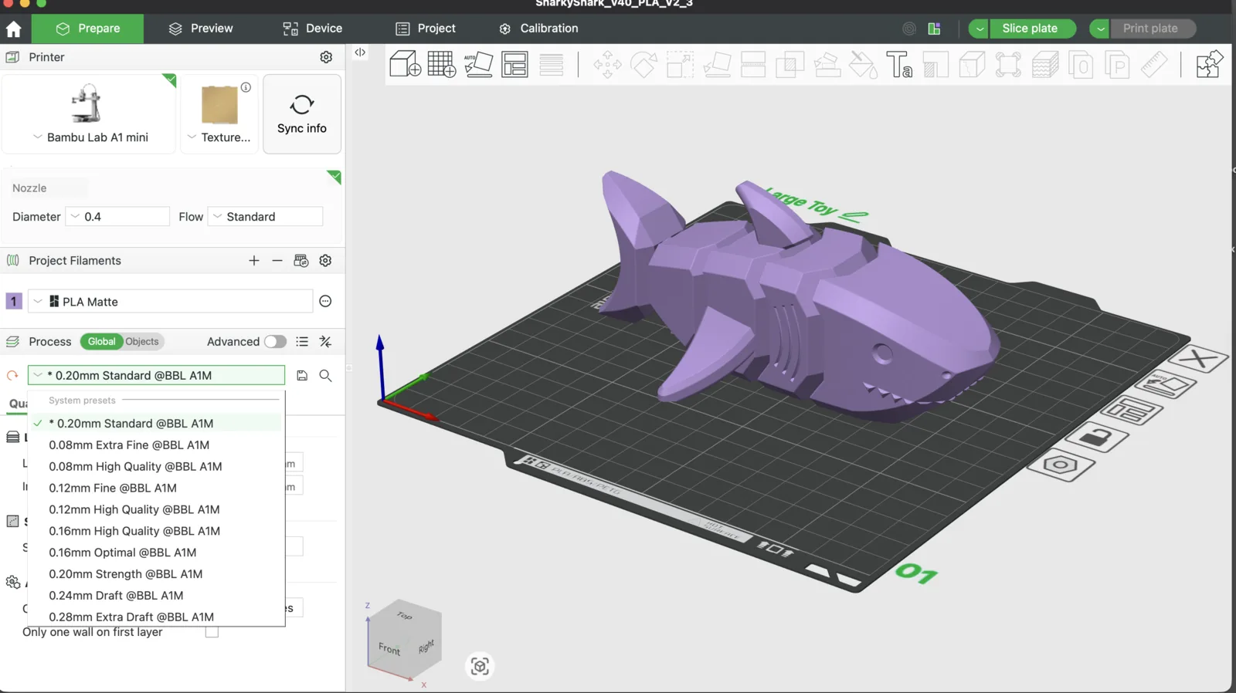Select 0.16mm Optimal @BBL A1M preset
1236x693 pixels.
tap(123, 553)
